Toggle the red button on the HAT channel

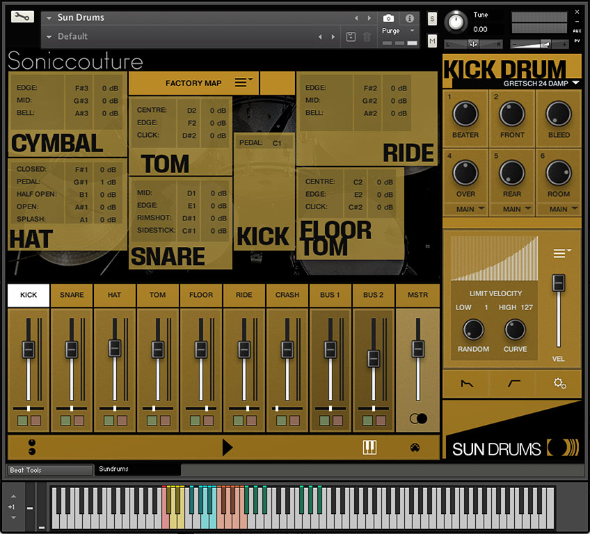coord(122,421)
